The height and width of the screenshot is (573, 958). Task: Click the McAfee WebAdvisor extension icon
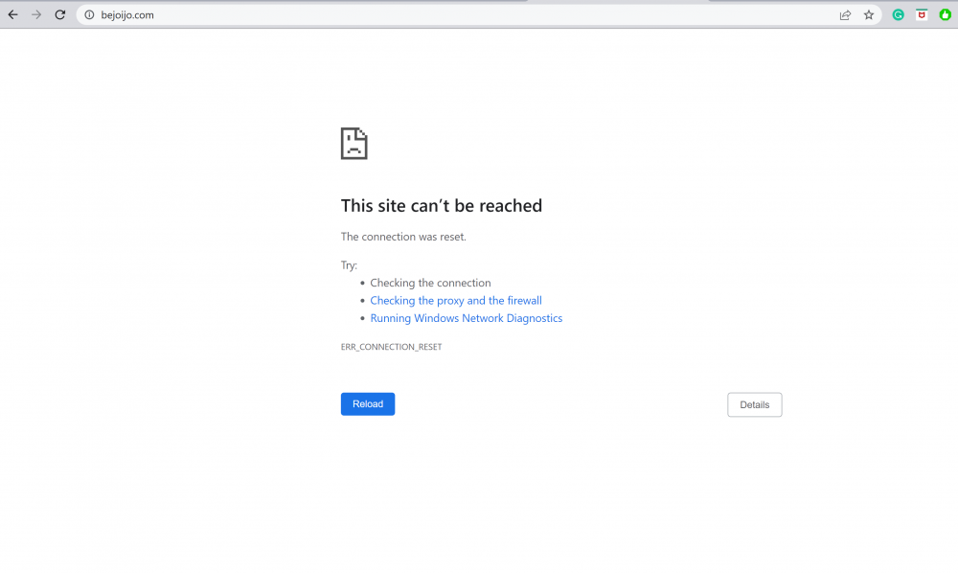(922, 14)
